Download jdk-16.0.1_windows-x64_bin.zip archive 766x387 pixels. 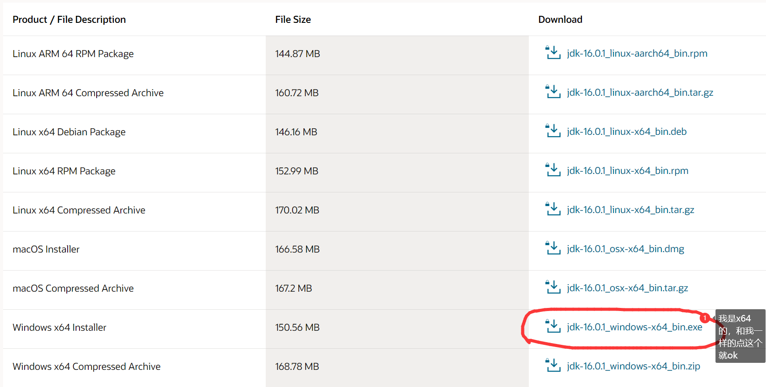pos(633,366)
